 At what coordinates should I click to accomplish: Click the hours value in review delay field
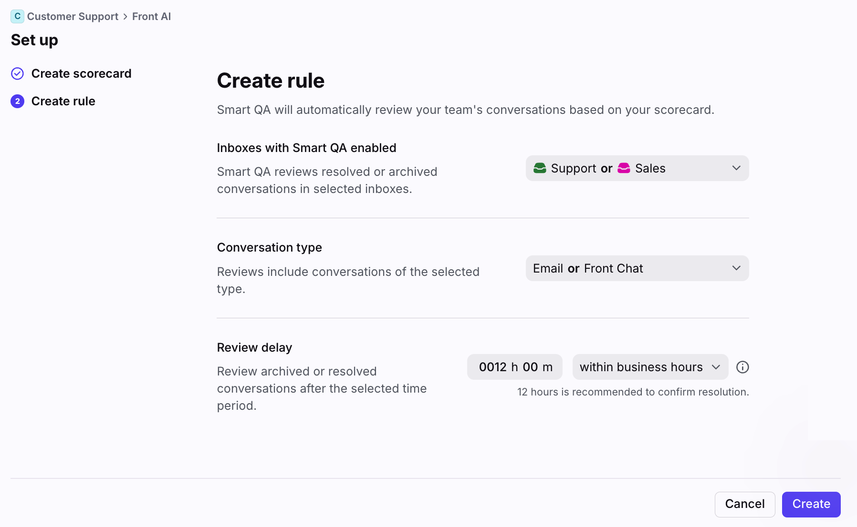[492, 367]
